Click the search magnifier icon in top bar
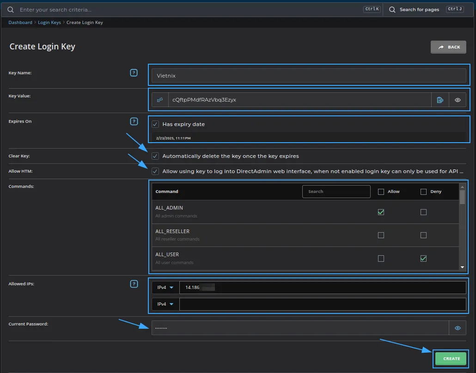The height and width of the screenshot is (373, 476). click(x=11, y=10)
